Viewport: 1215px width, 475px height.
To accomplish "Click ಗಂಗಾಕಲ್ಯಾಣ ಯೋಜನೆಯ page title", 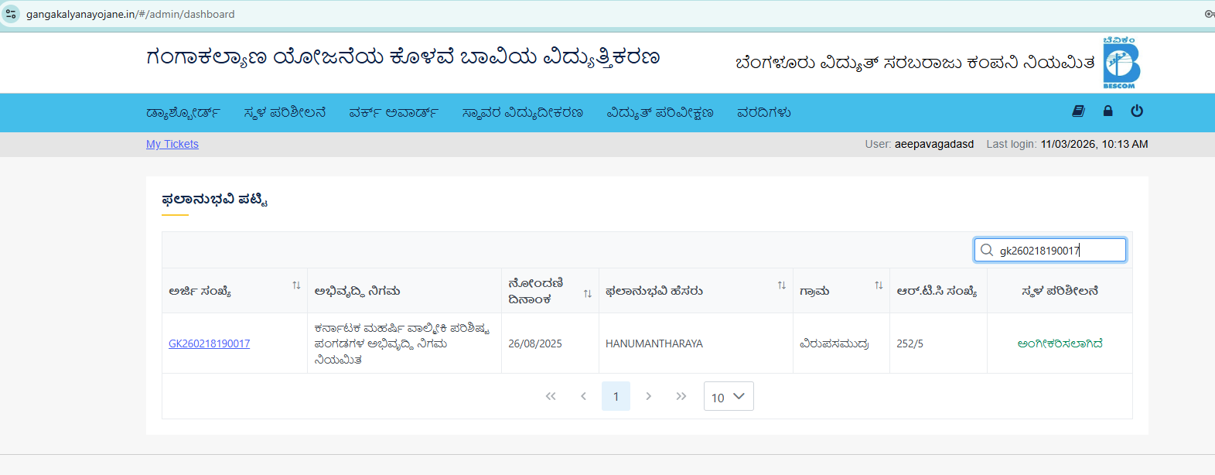I will (403, 58).
